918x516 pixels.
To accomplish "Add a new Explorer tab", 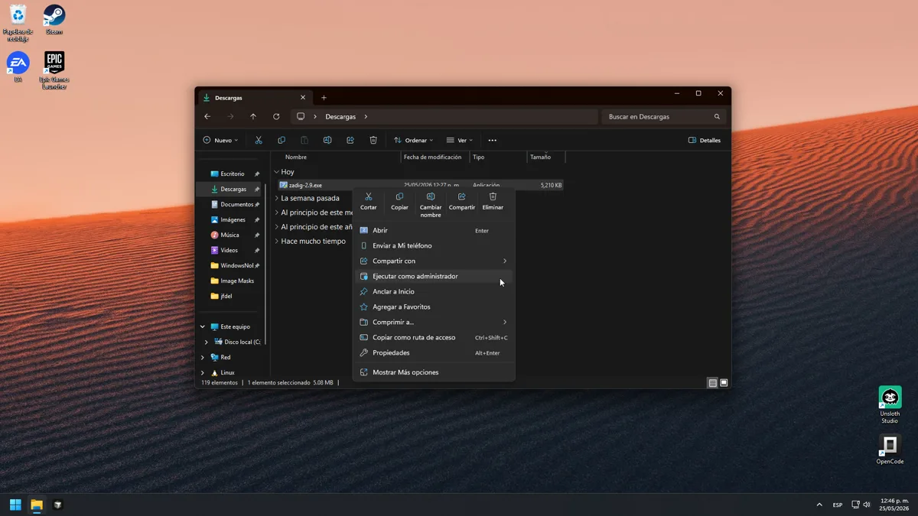I will pyautogui.click(x=324, y=97).
